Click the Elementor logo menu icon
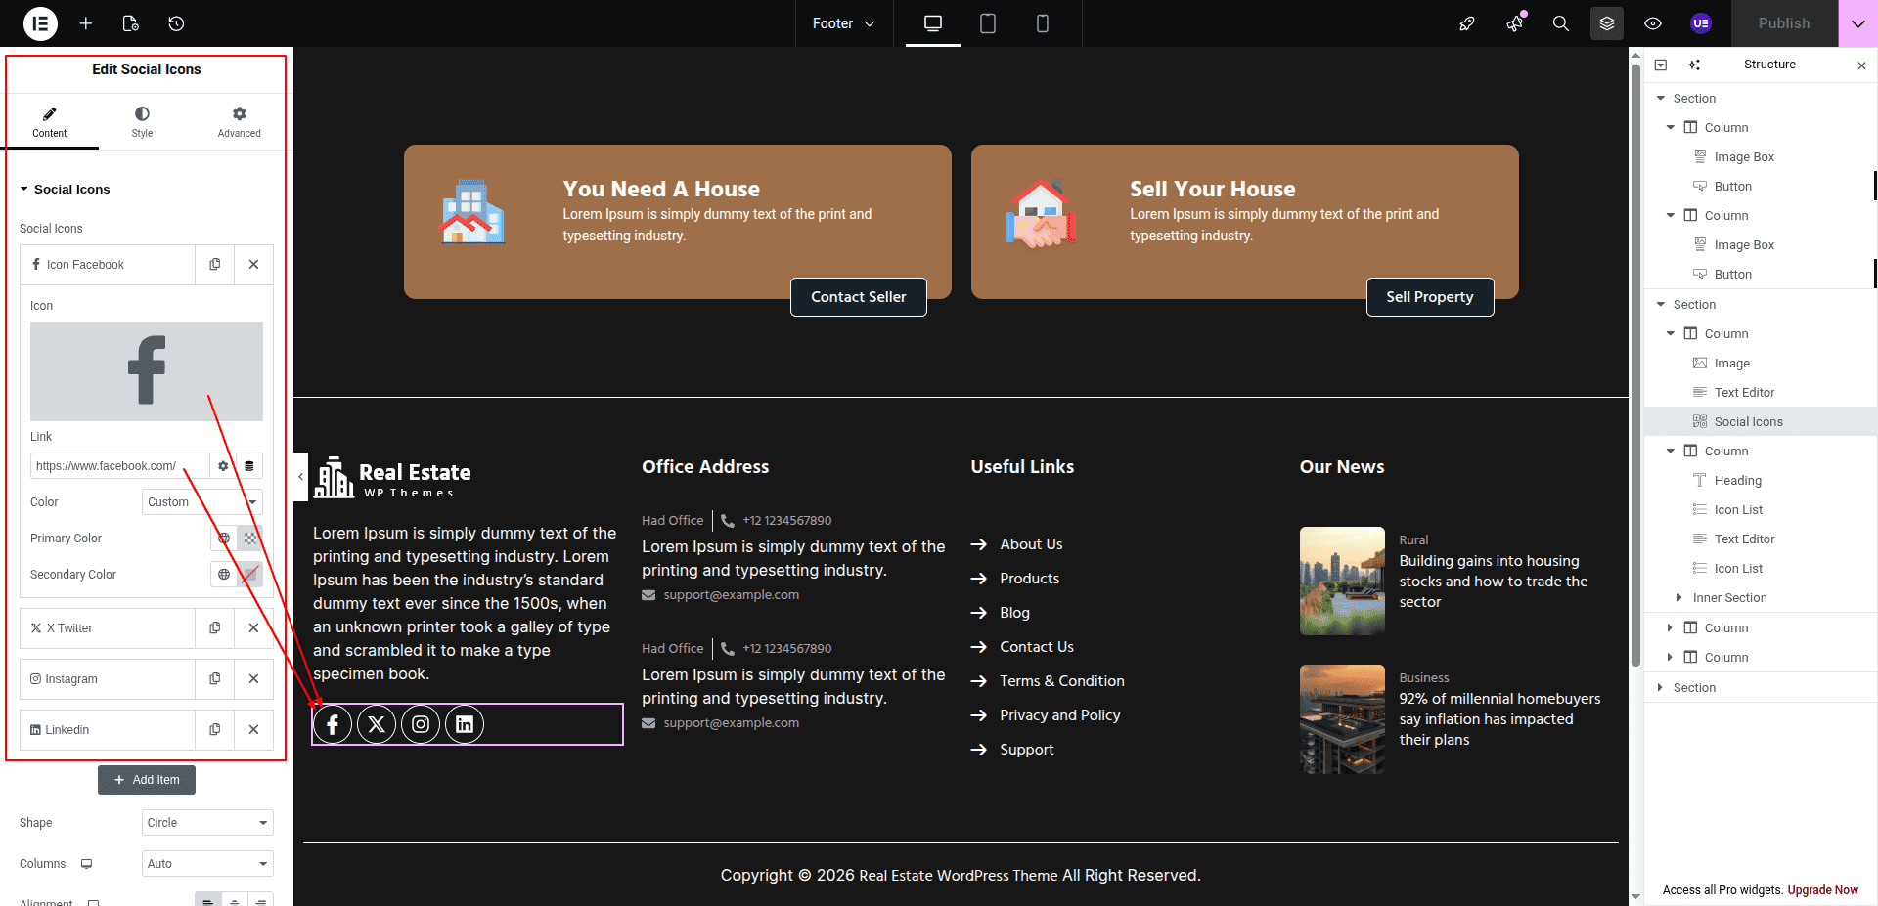The width and height of the screenshot is (1878, 906). pos(40,23)
